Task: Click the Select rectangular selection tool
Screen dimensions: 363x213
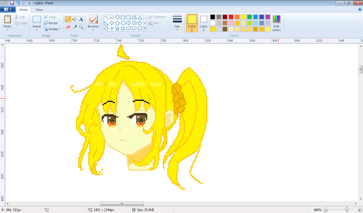Action: tap(37, 19)
